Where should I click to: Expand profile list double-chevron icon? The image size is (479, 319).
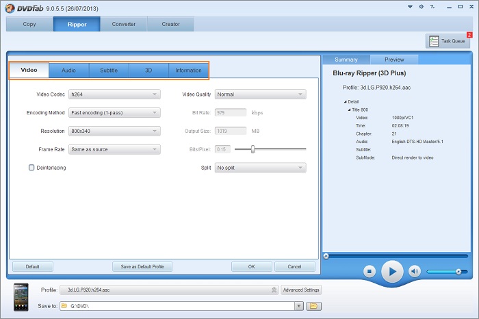point(274,290)
